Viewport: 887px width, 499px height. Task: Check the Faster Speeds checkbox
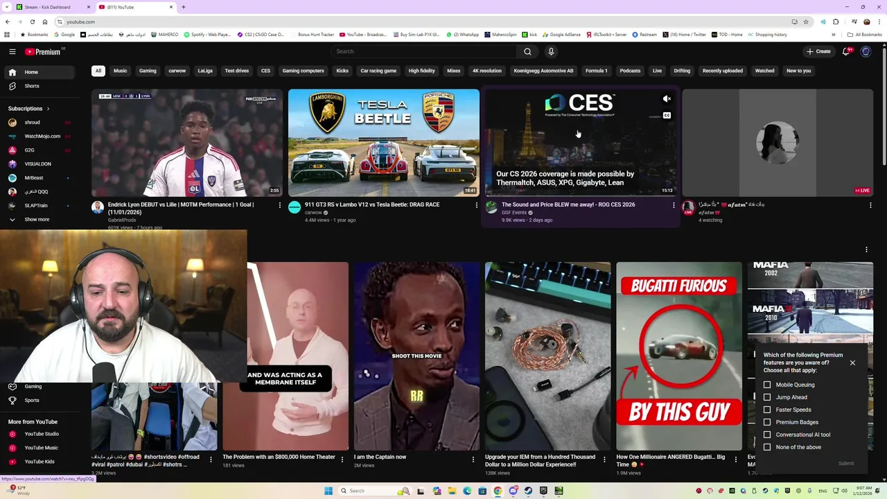coord(767,410)
